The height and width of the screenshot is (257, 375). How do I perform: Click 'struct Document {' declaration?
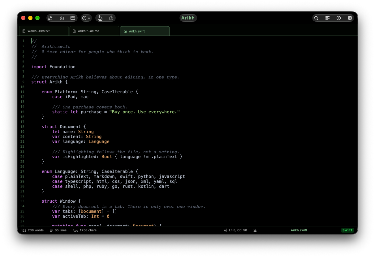pyautogui.click(x=64, y=127)
